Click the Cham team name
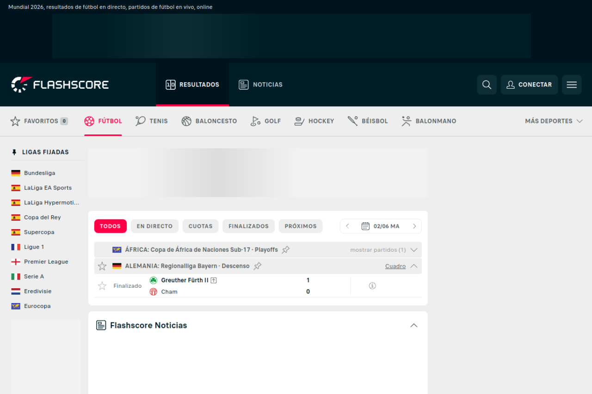 pyautogui.click(x=169, y=292)
